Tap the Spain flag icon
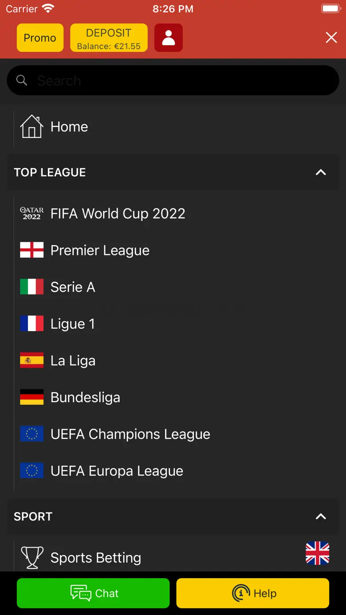Viewport: 346px width, 615px height. (x=31, y=360)
